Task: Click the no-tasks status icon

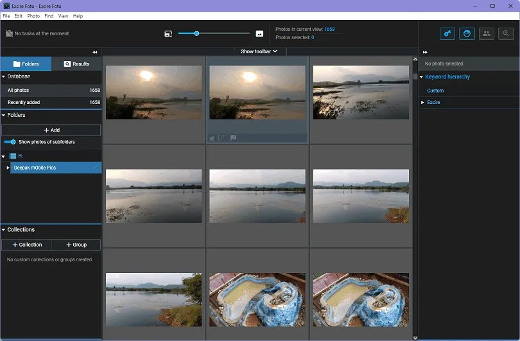Action: [x=9, y=33]
